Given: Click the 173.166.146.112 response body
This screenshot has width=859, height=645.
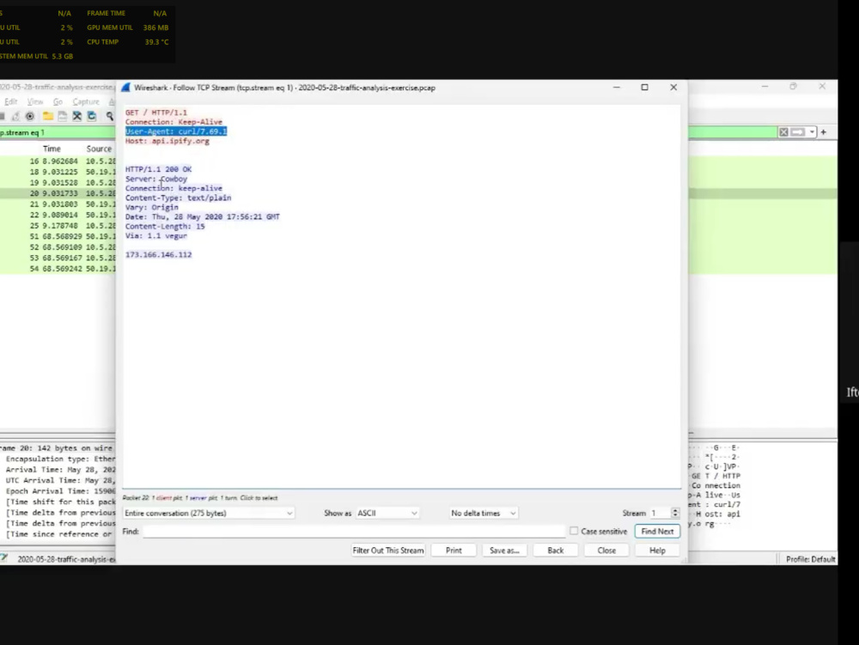Looking at the screenshot, I should [158, 254].
